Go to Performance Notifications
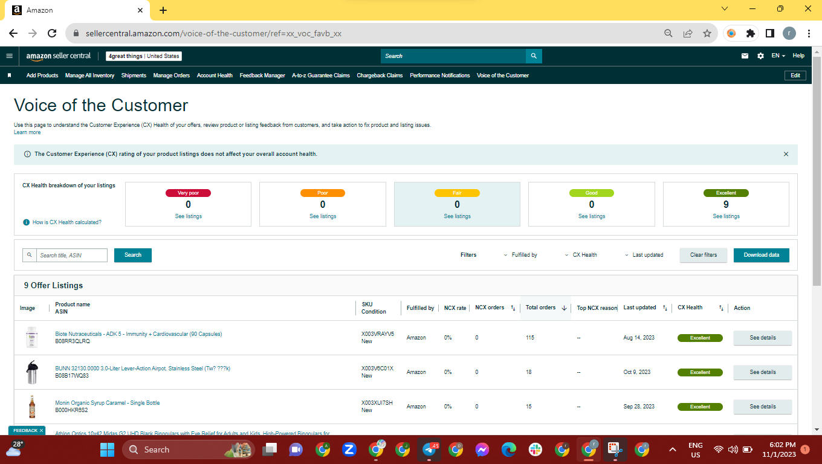822x464 pixels. click(x=440, y=76)
